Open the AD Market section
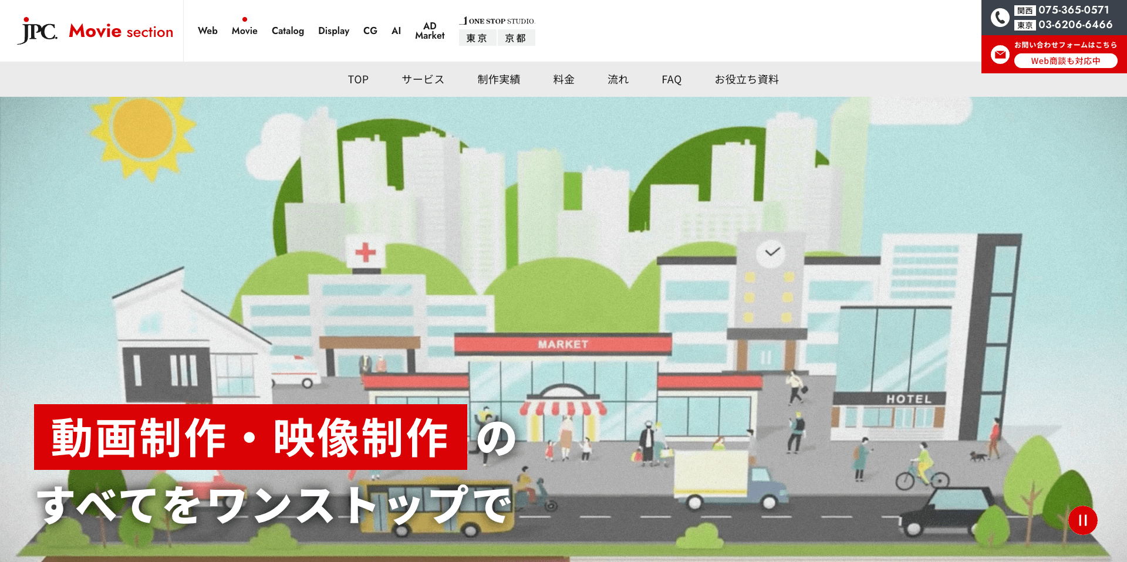The image size is (1127, 562). click(430, 31)
